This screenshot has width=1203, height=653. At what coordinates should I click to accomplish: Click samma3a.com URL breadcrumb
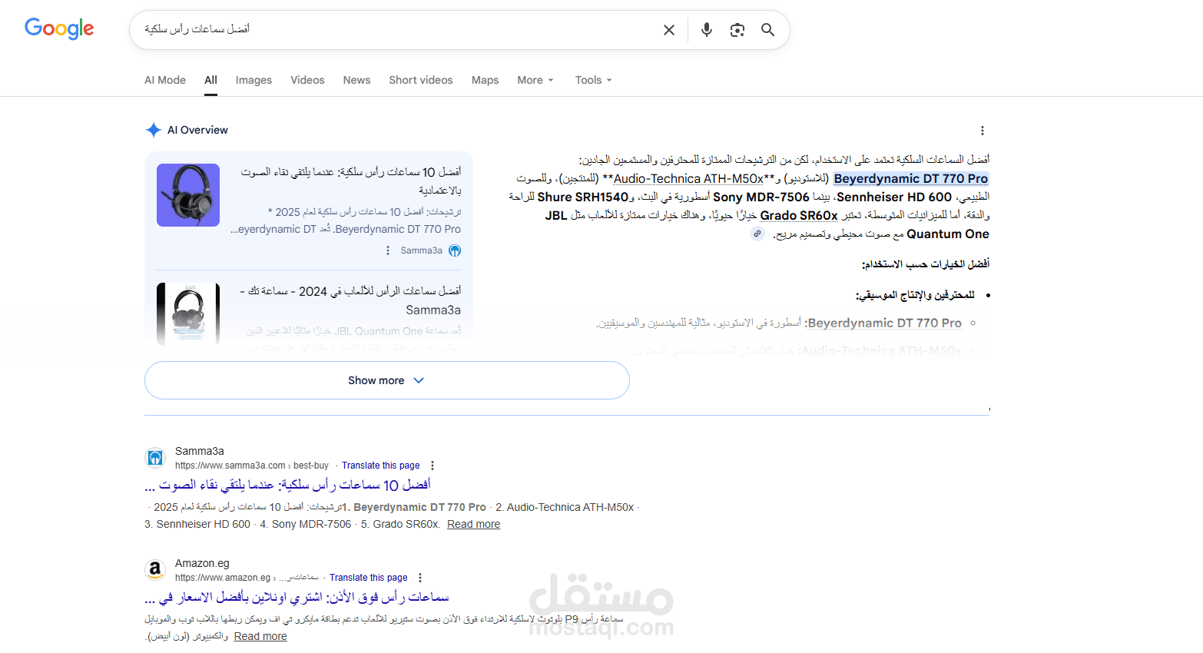[252, 466]
